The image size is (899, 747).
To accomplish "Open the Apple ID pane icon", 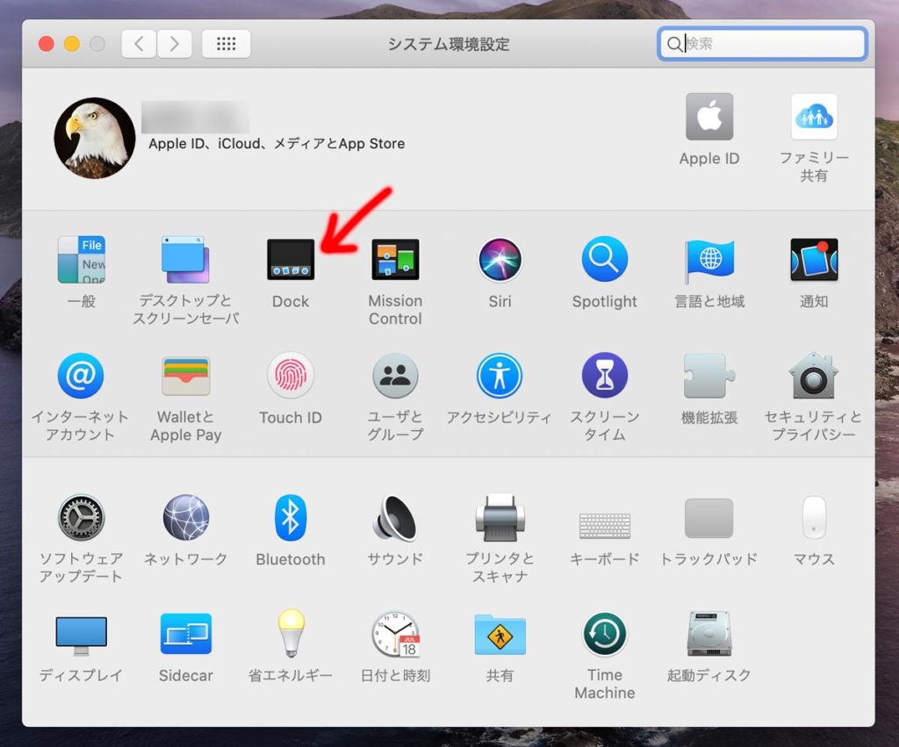I will coord(709,117).
